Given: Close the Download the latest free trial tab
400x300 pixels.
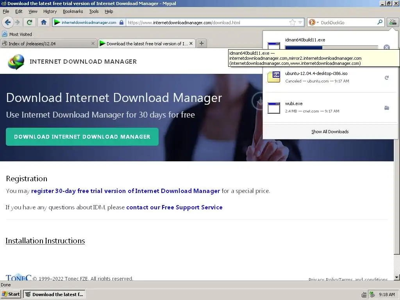Looking at the screenshot, I should tap(191, 44).
